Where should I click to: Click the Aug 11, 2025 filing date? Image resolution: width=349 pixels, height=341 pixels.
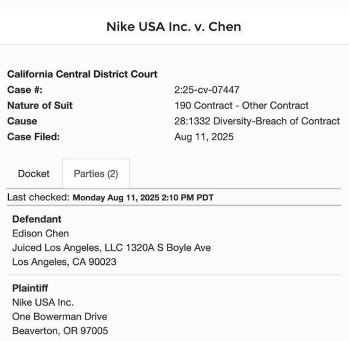tap(204, 137)
